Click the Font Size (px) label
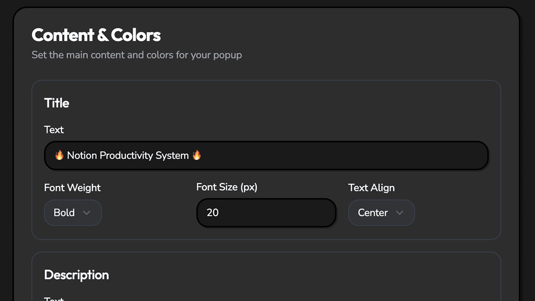Screen dimensions: 535x301 (x=227, y=187)
